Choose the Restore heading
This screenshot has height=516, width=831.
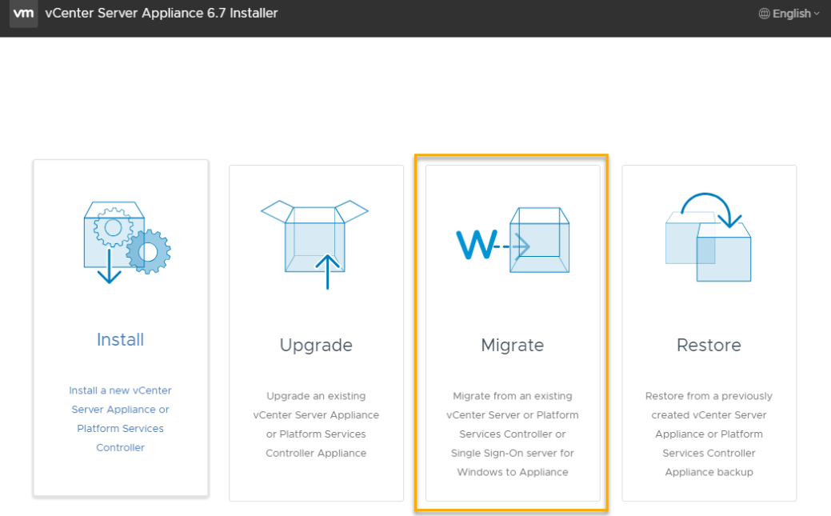pyautogui.click(x=709, y=345)
